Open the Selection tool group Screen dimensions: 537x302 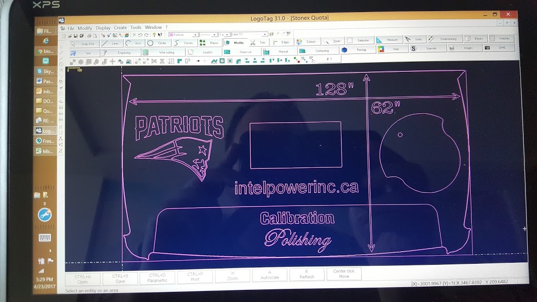pyautogui.click(x=359, y=40)
